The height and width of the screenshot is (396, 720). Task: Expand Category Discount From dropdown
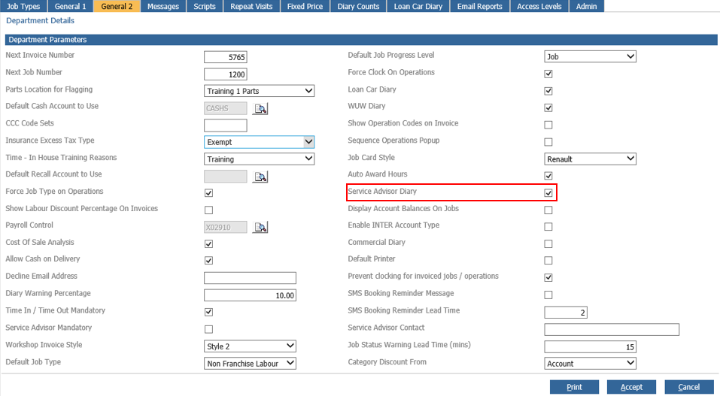pos(590,363)
